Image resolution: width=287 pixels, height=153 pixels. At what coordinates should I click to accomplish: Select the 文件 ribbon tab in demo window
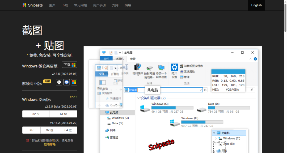click(x=106, y=59)
